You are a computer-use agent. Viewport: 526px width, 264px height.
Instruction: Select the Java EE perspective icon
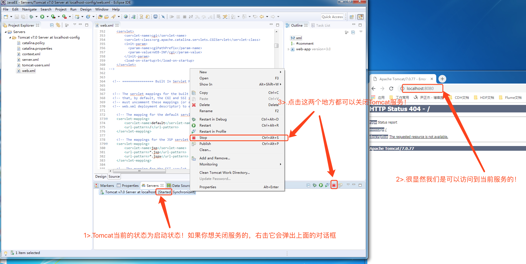click(x=360, y=17)
